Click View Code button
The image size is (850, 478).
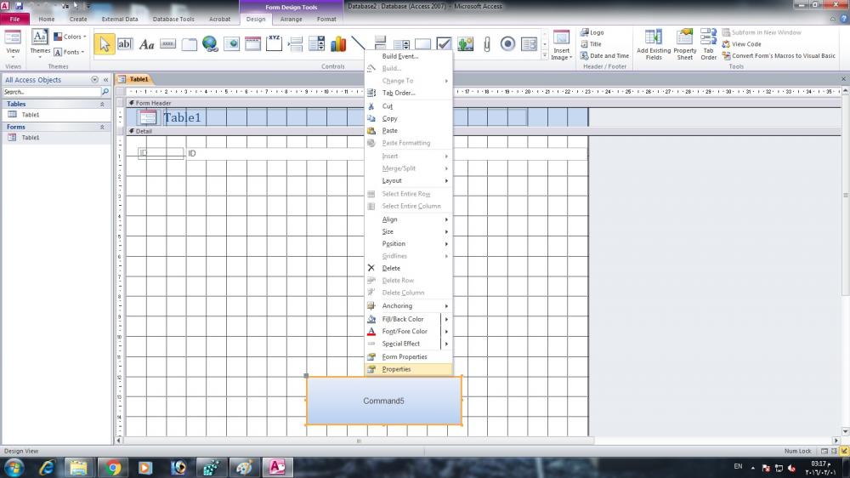[741, 44]
